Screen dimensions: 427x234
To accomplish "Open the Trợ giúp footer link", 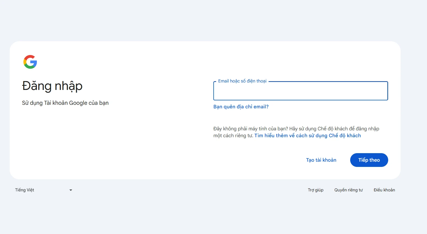I will pos(316,190).
